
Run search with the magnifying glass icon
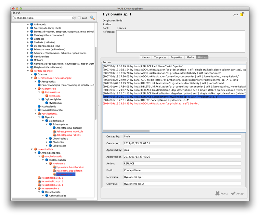click(92, 18)
